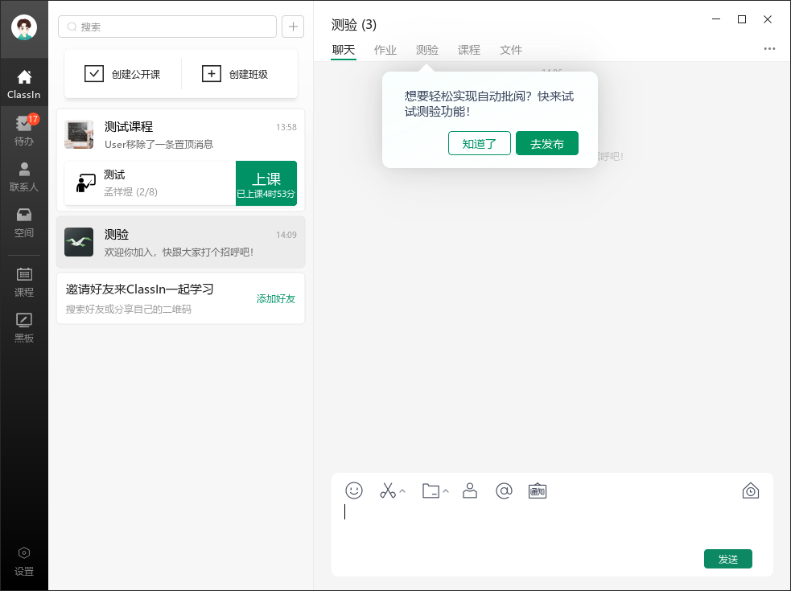The width and height of the screenshot is (791, 591).
Task: Click the 通知 announcement icon
Action: pos(538,490)
